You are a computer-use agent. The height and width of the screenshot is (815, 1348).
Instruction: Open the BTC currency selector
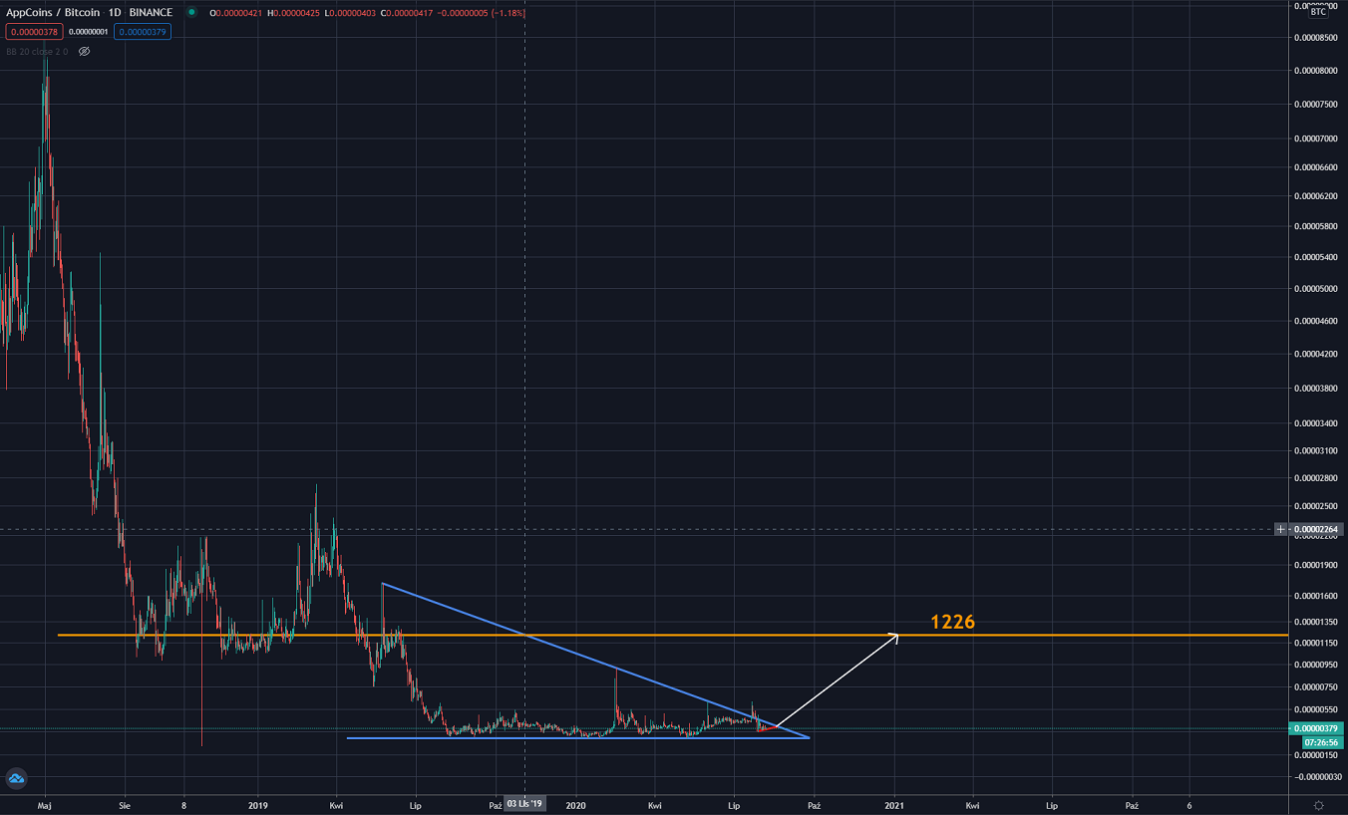pyautogui.click(x=1318, y=11)
